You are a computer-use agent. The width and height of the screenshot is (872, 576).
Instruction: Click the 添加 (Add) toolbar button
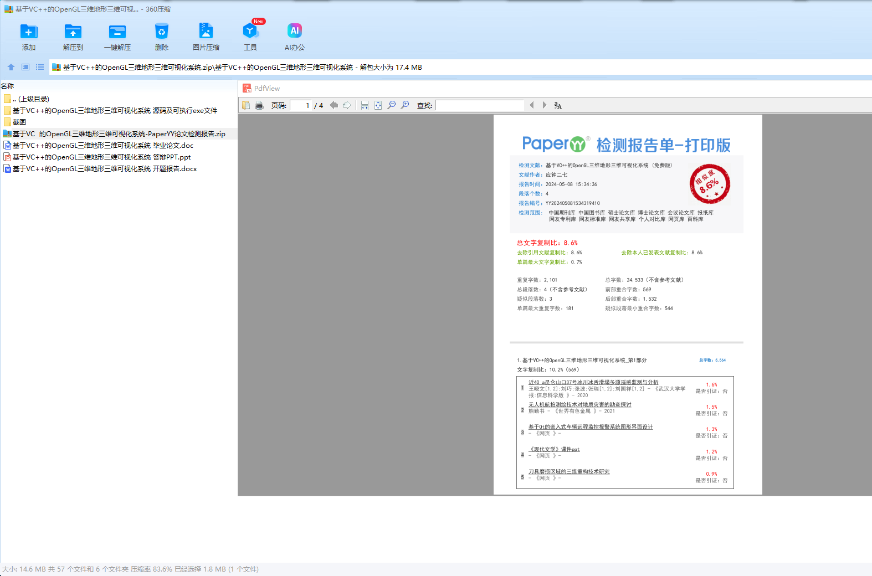click(x=29, y=37)
